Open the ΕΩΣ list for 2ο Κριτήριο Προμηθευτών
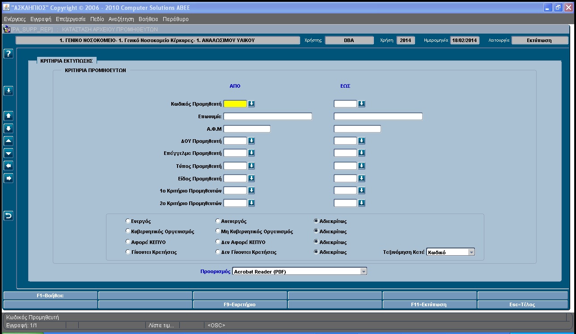This screenshot has height=334, width=576. [x=362, y=203]
